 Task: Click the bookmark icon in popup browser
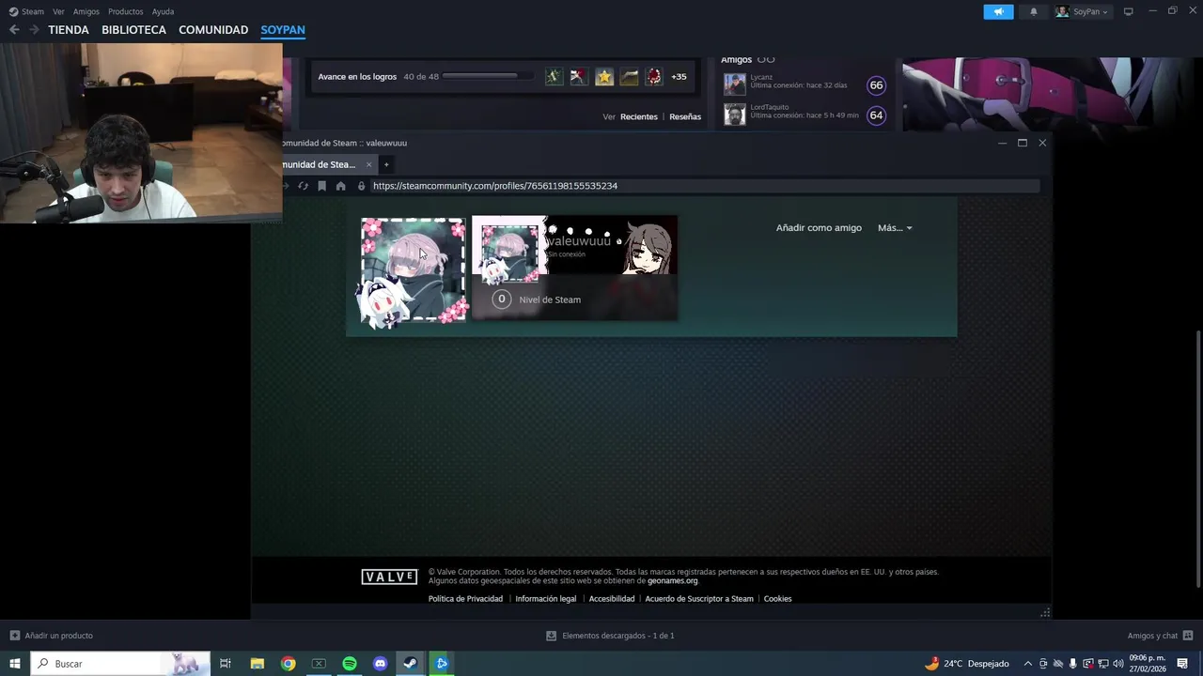[x=321, y=186]
